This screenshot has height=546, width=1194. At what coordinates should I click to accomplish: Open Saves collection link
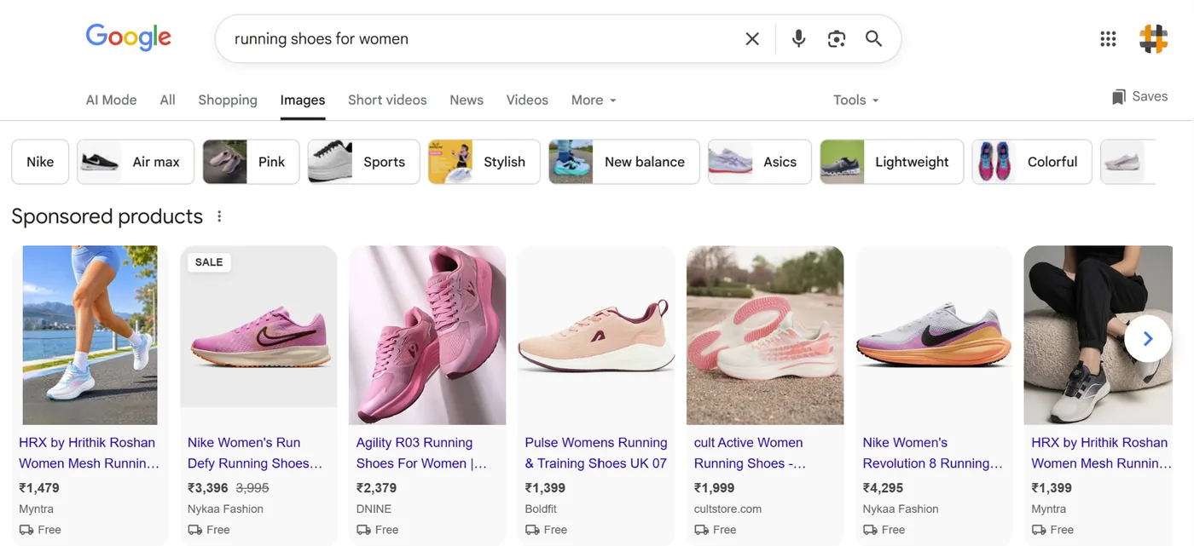point(1139,97)
